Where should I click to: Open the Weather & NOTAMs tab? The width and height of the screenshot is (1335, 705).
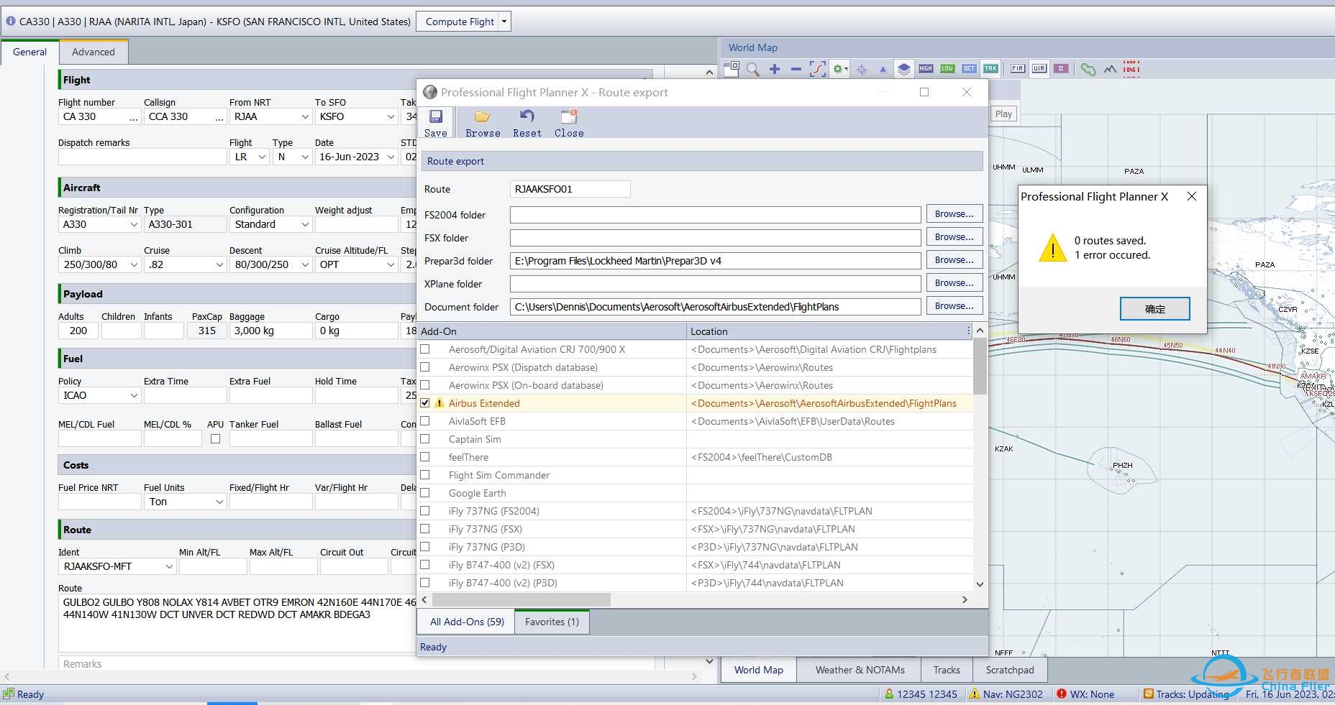point(860,670)
